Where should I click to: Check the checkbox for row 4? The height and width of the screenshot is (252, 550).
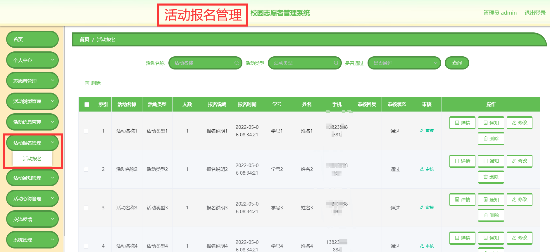86,246
